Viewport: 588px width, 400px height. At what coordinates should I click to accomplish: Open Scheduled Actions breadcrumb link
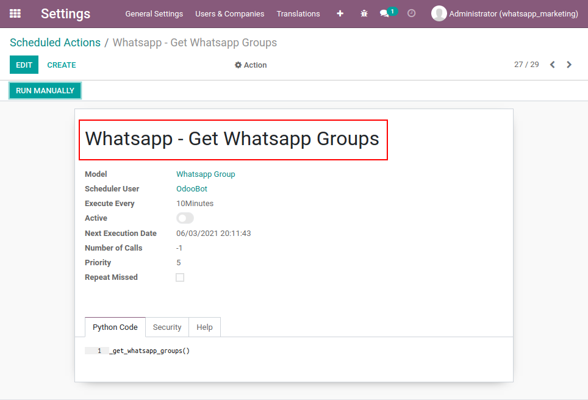(55, 42)
